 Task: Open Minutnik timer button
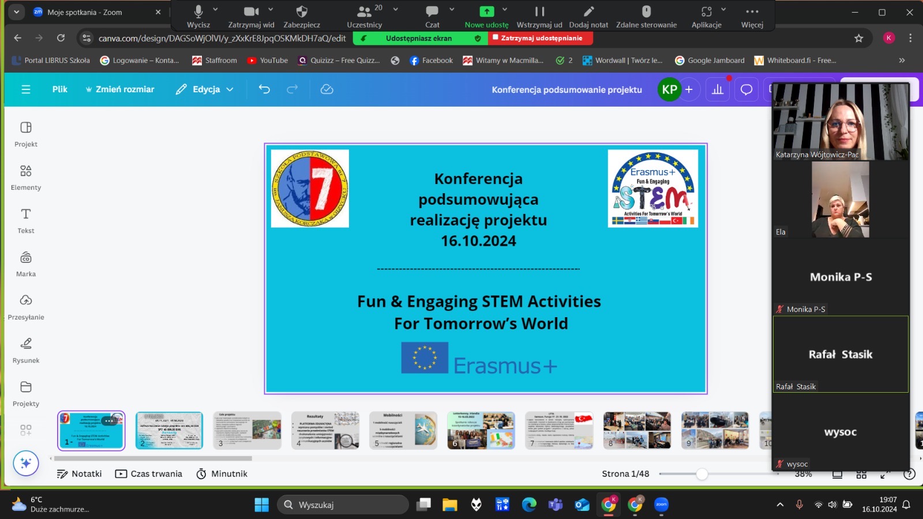(x=222, y=474)
